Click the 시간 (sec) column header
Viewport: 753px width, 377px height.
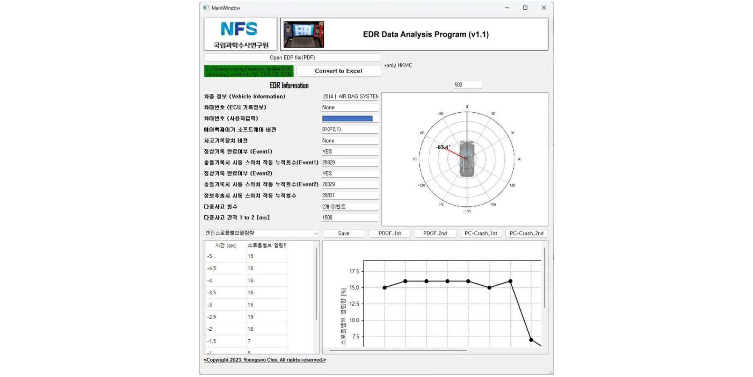coord(226,245)
